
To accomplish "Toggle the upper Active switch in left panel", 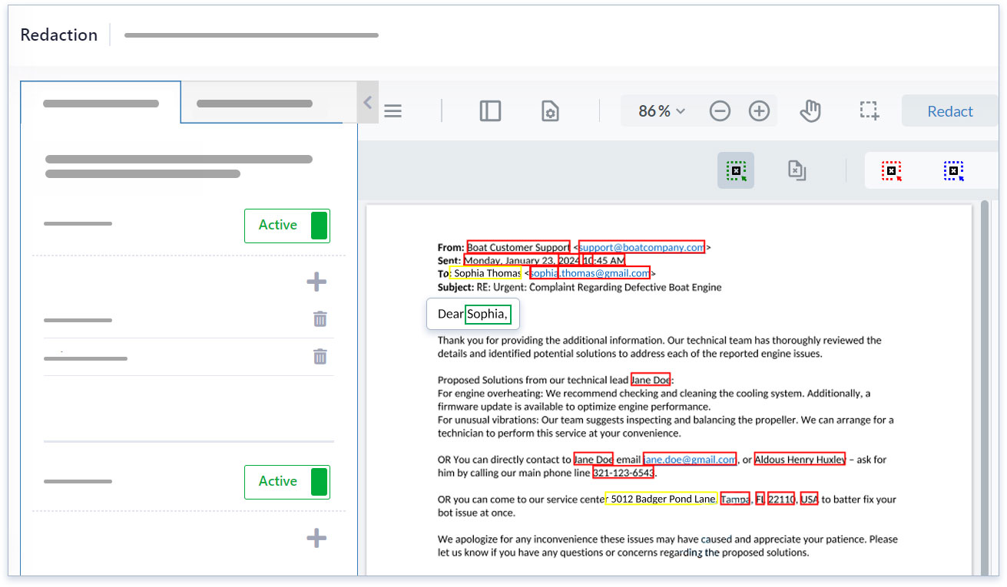I will pos(287,226).
